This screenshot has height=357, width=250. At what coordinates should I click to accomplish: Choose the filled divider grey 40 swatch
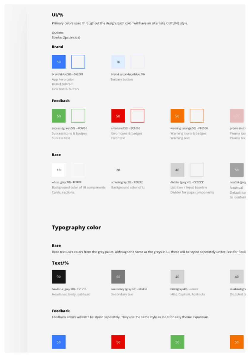(177, 170)
